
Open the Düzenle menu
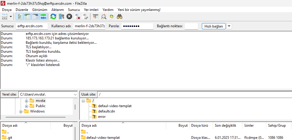coord(22,10)
